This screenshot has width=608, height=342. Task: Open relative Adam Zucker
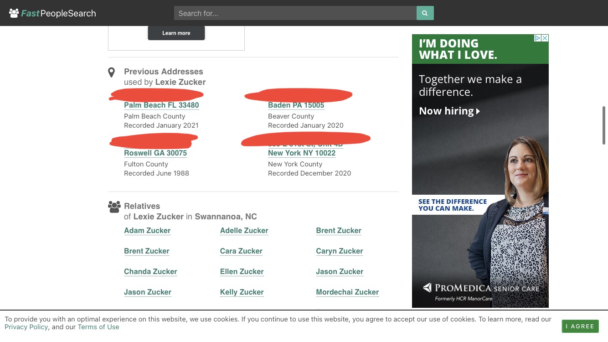pos(147,231)
